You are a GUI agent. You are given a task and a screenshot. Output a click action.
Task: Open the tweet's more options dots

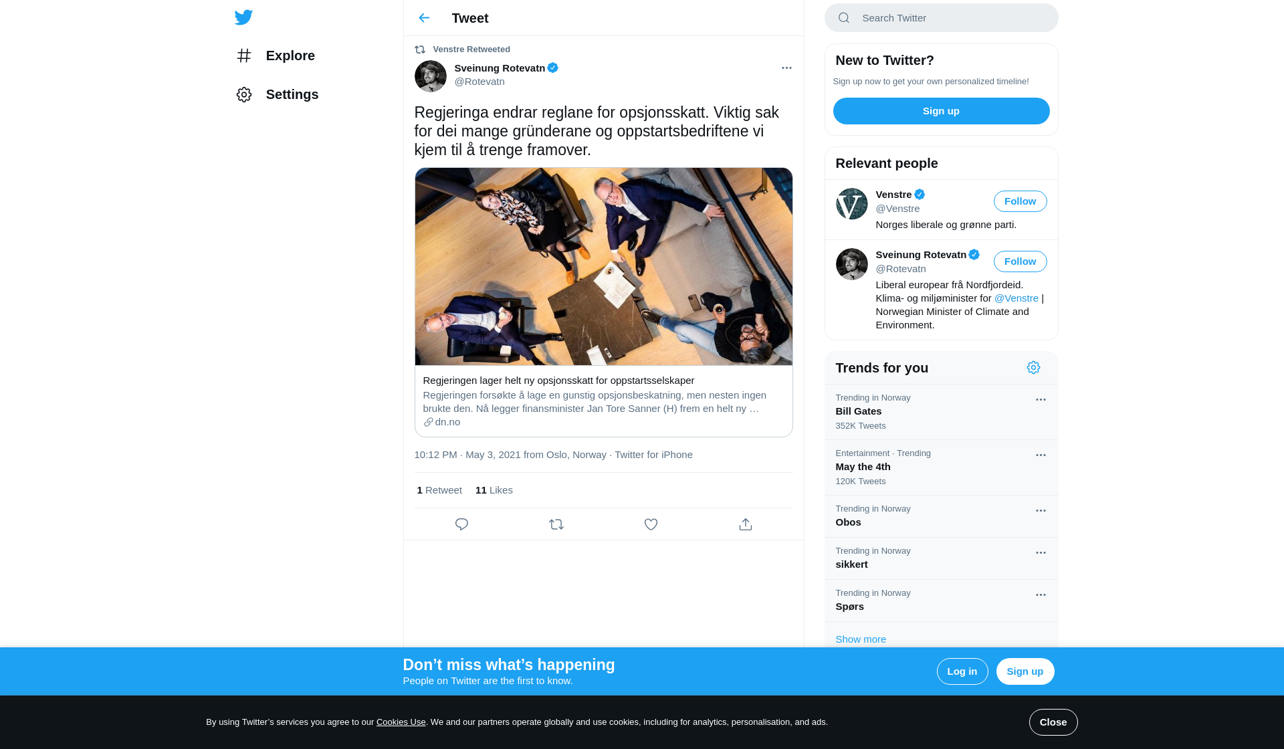[x=786, y=68]
